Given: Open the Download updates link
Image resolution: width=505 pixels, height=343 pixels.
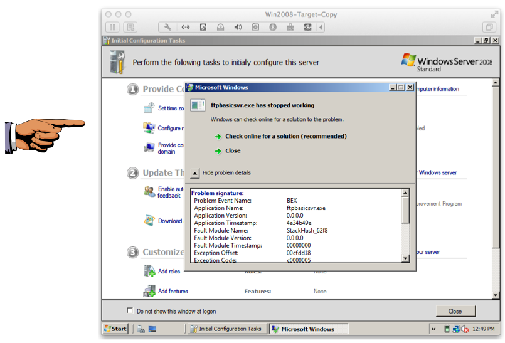Looking at the screenshot, I should 170,221.
